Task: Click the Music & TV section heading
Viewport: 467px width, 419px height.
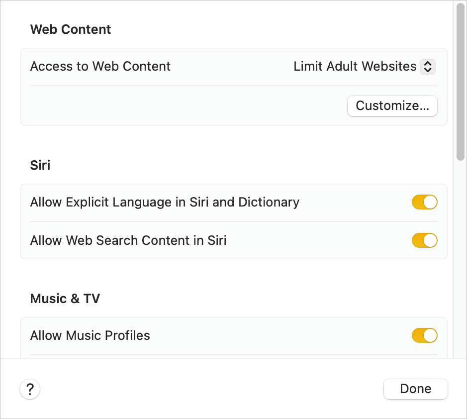Action: click(x=65, y=299)
